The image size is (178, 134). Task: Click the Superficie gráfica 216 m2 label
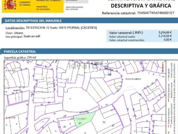(x=20, y=58)
